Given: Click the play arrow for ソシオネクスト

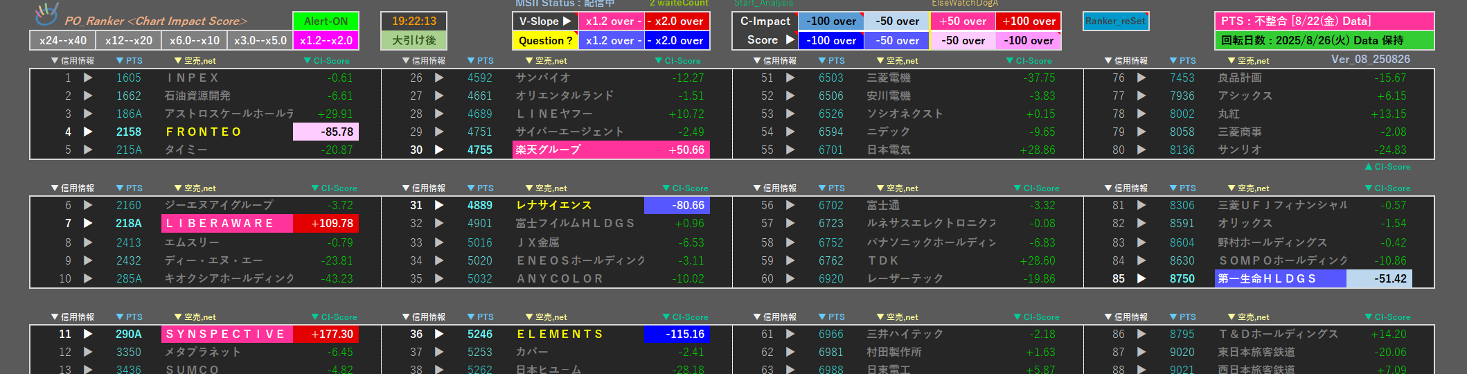Looking at the screenshot, I should coord(790,114).
